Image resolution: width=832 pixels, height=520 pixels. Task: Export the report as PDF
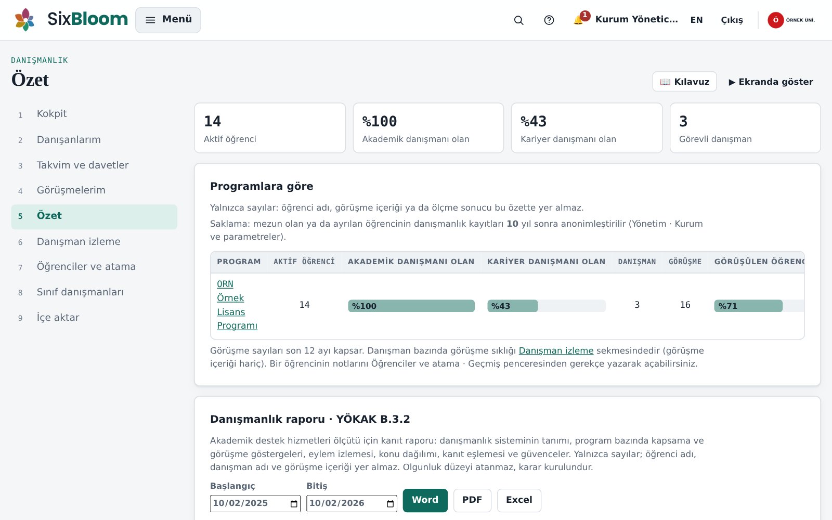(472, 500)
